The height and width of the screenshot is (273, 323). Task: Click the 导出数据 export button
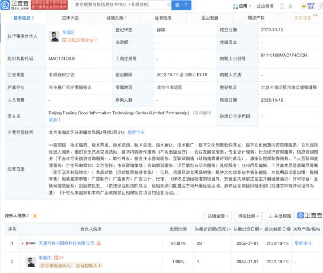280,216
